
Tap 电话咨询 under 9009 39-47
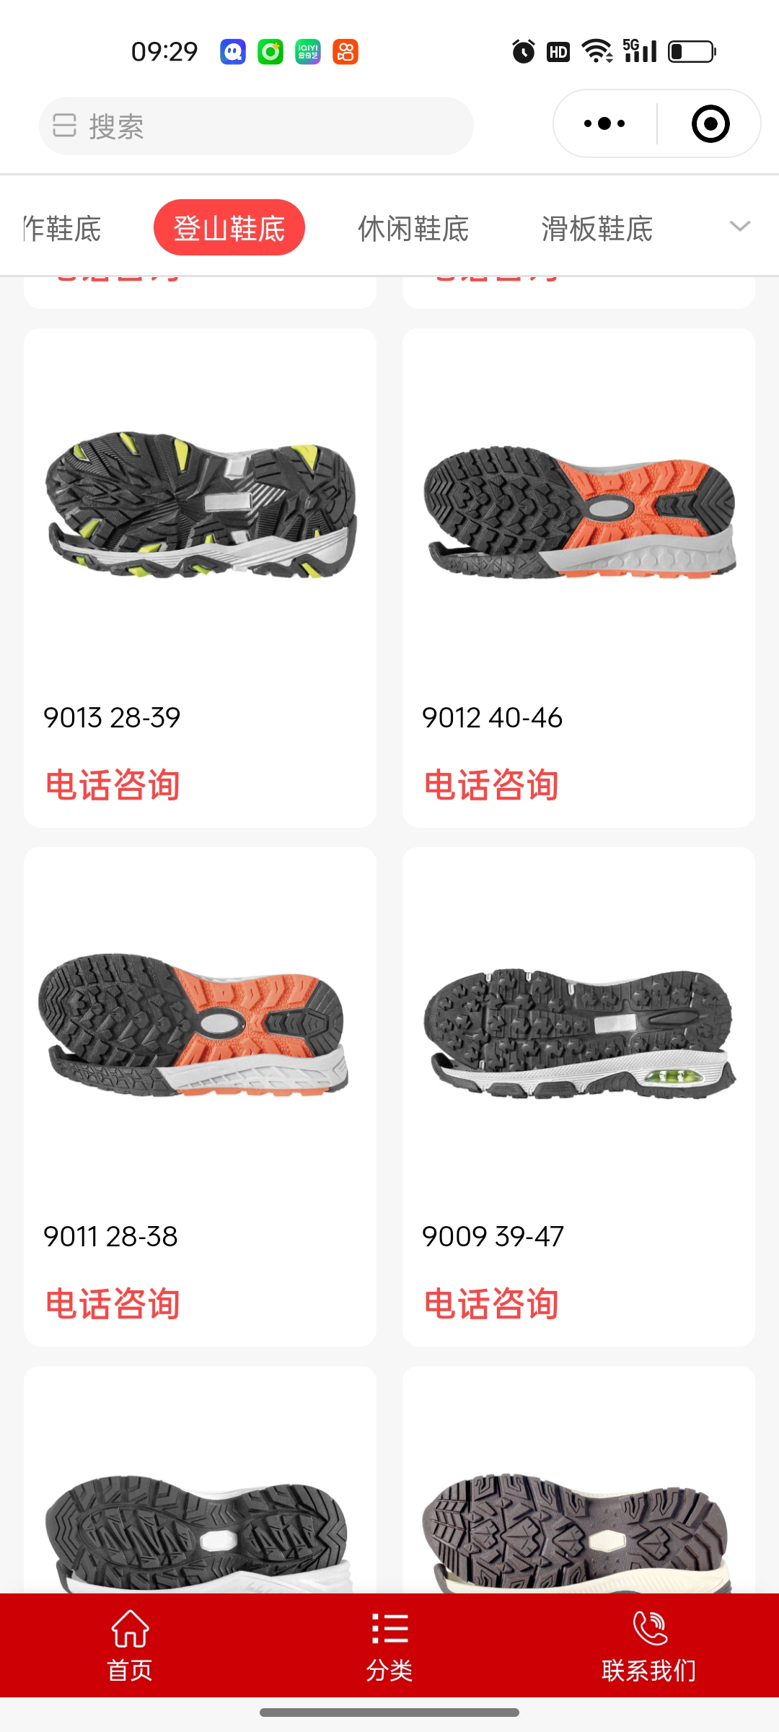491,1304
